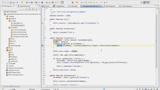Click the PHP Explorer horizontal scrollbar thumb
Image resolution: width=160 pixels, height=90 pixels.
click(11, 86)
